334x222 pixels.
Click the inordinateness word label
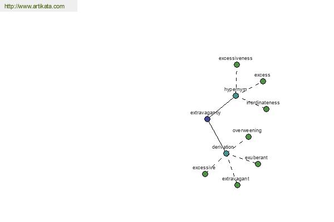point(263,103)
